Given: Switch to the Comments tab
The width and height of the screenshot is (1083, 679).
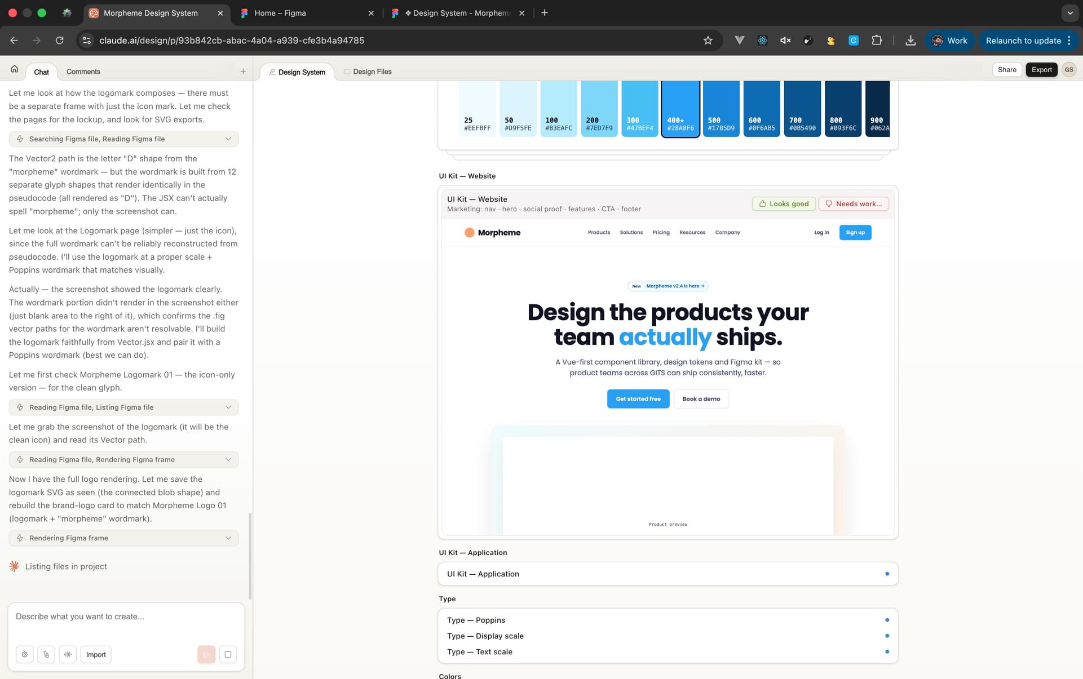Looking at the screenshot, I should [x=83, y=72].
